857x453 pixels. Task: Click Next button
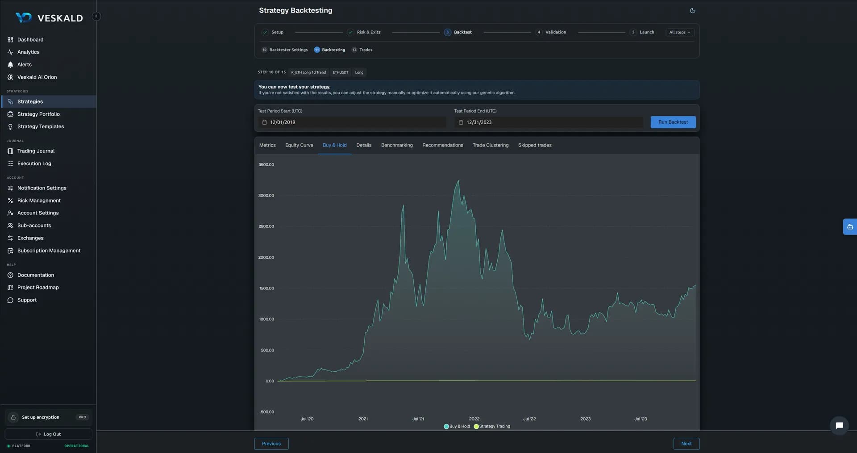click(686, 444)
